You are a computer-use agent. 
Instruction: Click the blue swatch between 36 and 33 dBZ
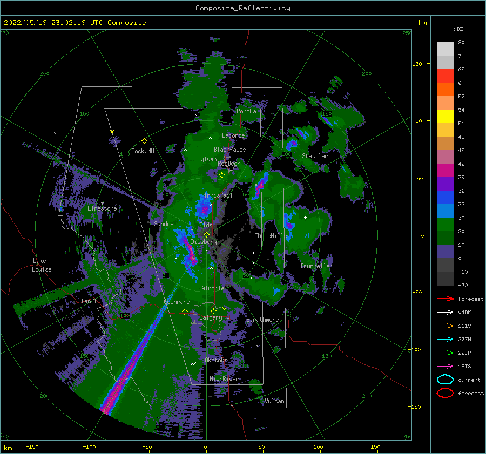pyautogui.click(x=445, y=198)
